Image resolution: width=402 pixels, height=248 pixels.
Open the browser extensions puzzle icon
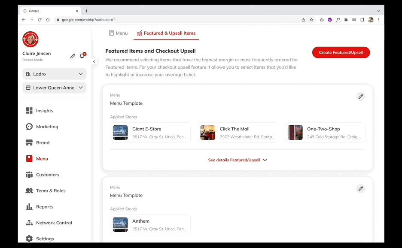346,20
